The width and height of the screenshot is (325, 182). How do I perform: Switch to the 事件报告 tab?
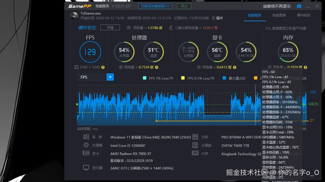point(304,15)
